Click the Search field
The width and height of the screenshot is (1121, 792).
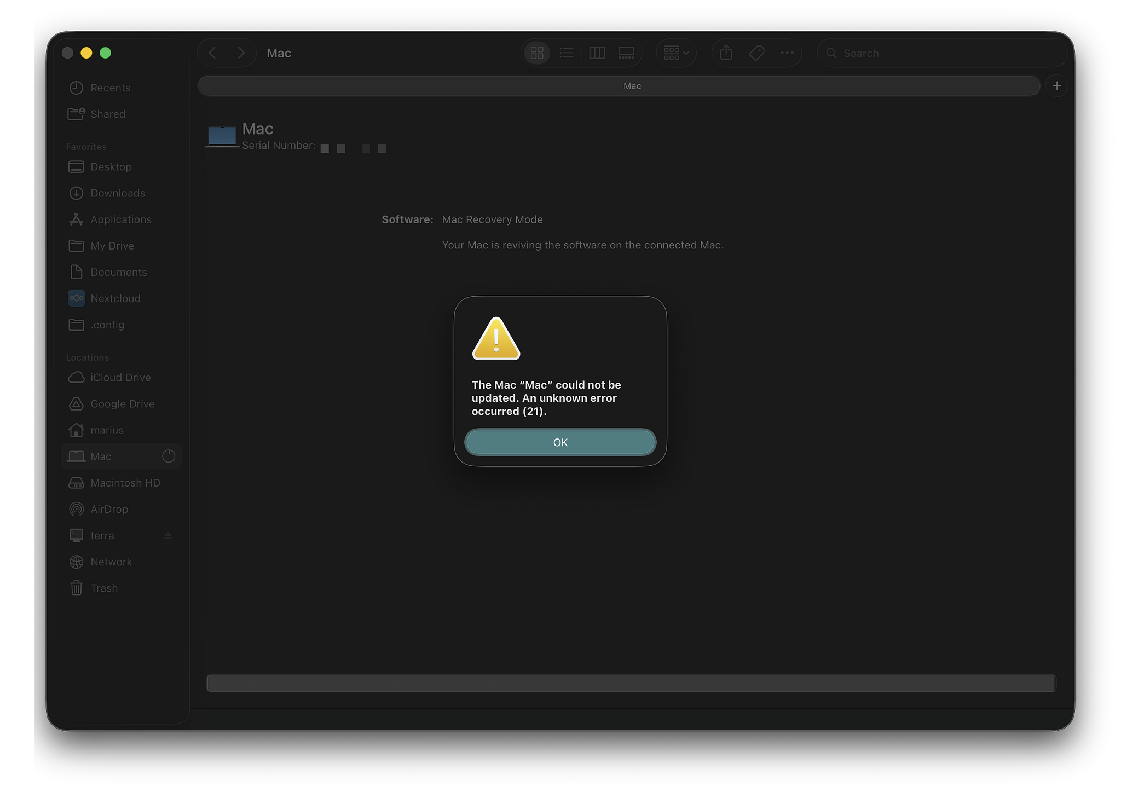point(941,53)
